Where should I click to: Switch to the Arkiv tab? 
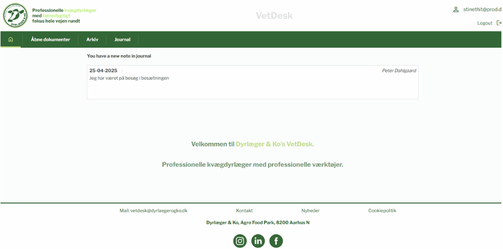point(92,40)
